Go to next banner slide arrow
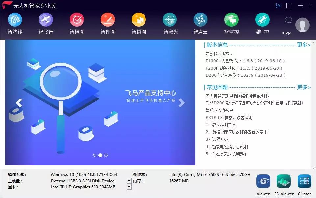Viewport: 316px width, 198px height. (182, 103)
